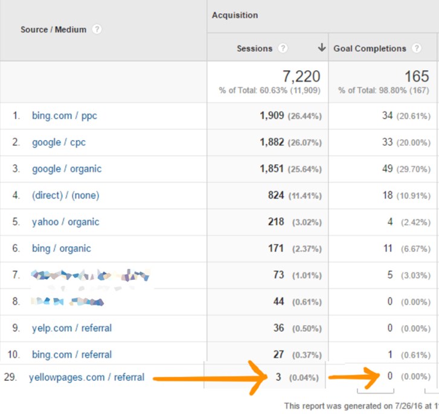
Task: Open yellowpages.com / referral source link
Action: click(86, 377)
